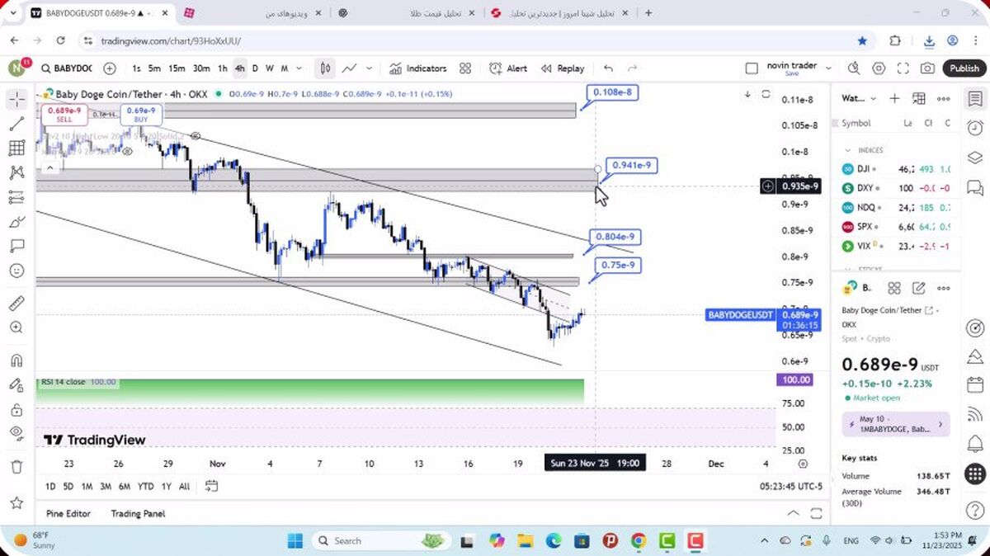Switch to the 1s timeframe
Viewport: 990px width, 556px height.
[x=136, y=68]
